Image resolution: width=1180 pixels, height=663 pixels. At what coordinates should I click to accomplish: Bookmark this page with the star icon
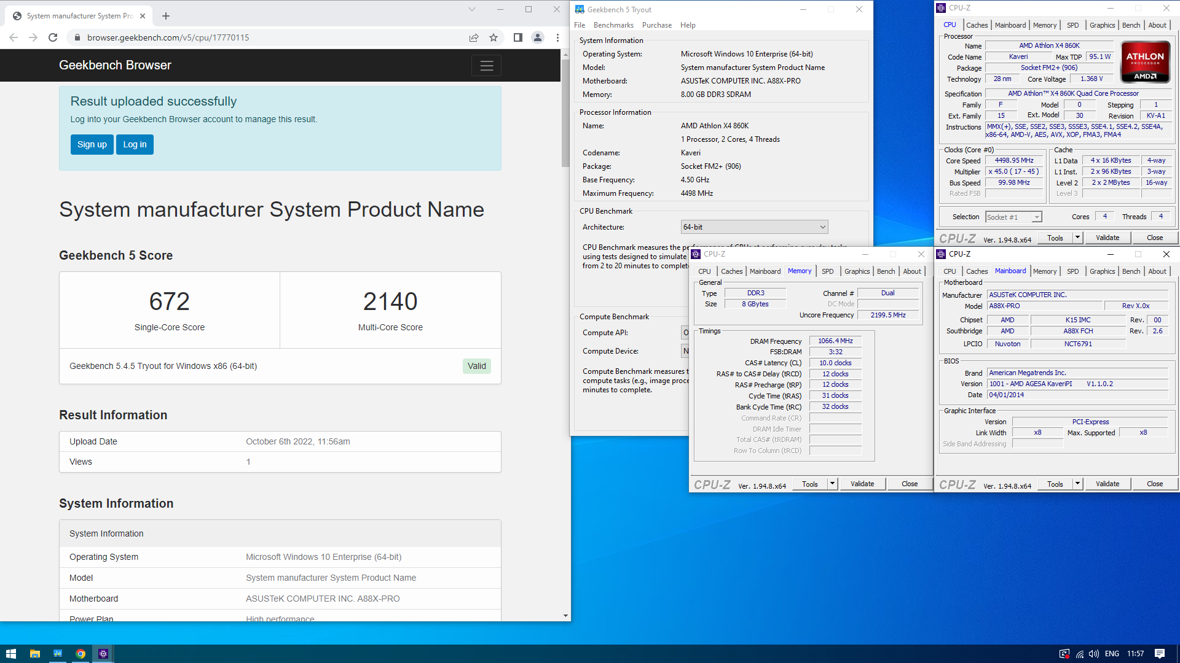click(494, 37)
